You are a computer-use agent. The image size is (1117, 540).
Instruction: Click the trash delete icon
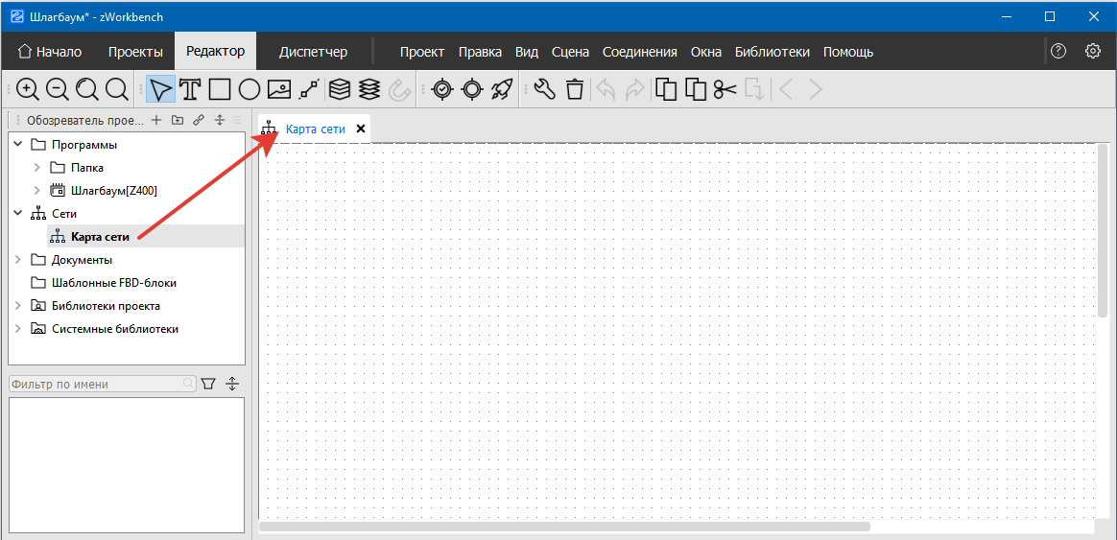[574, 89]
